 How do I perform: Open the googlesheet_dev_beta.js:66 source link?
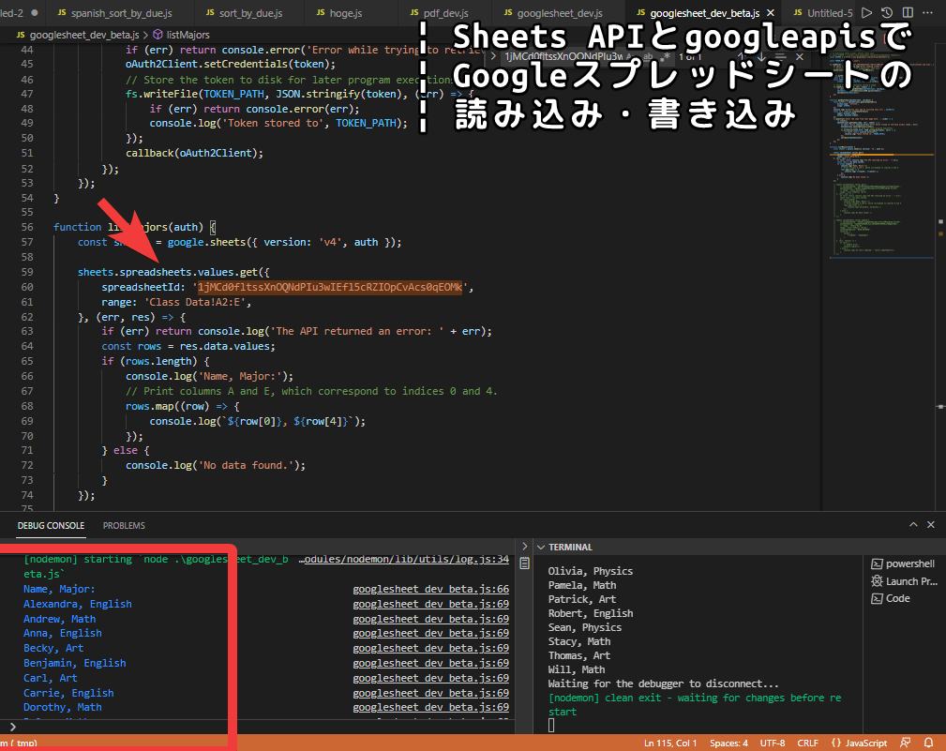[430, 590]
